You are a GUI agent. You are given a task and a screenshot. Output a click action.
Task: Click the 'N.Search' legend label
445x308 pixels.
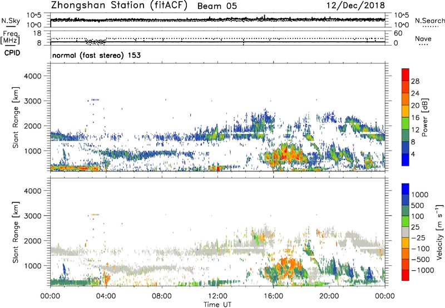tap(429, 21)
